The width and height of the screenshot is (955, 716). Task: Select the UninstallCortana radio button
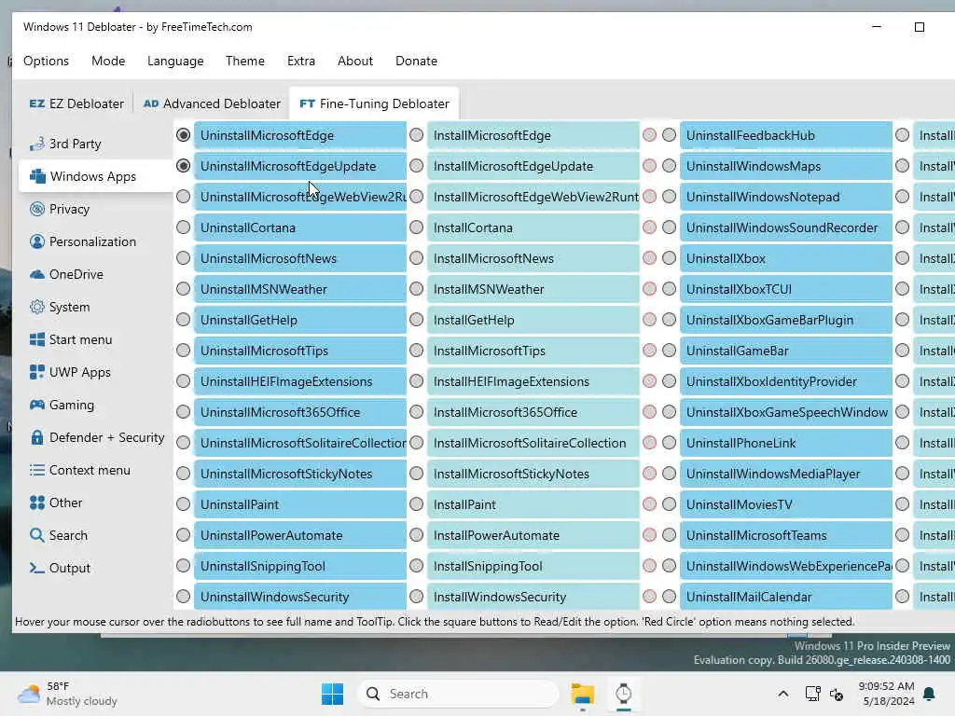tap(184, 227)
